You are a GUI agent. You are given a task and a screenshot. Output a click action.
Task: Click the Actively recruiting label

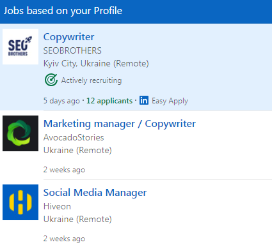pyautogui.click(x=92, y=80)
